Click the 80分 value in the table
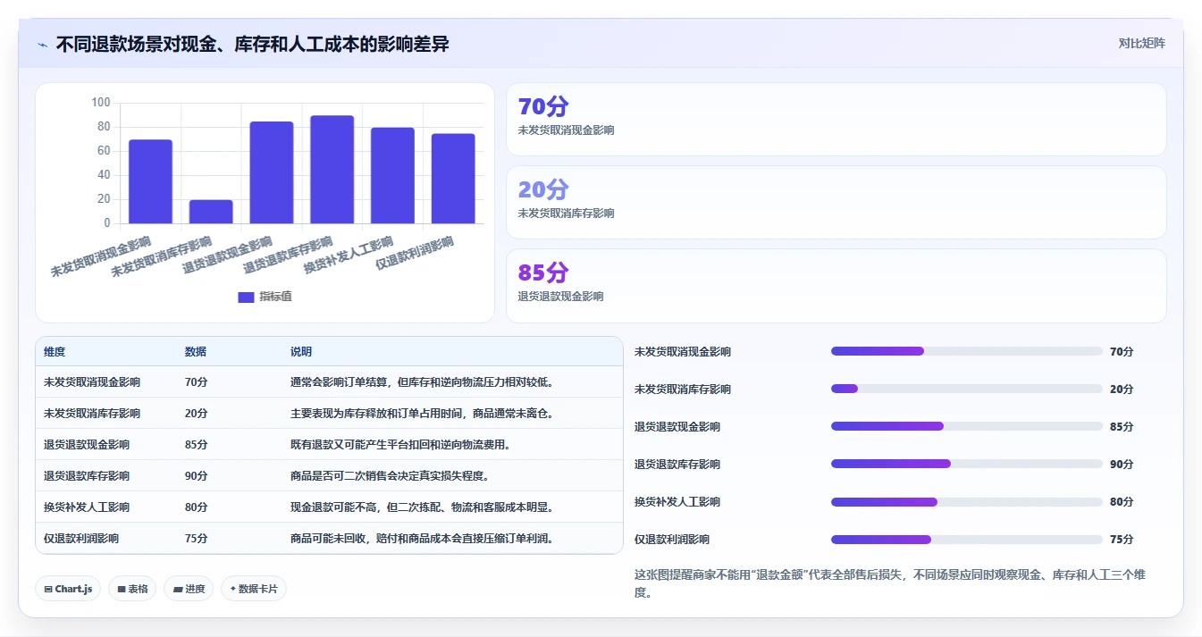Viewport: 1202px width, 637px height. [197, 507]
